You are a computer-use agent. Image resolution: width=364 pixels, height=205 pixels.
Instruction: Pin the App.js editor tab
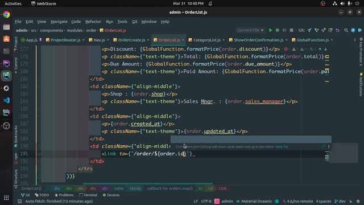pyautogui.click(x=40, y=40)
